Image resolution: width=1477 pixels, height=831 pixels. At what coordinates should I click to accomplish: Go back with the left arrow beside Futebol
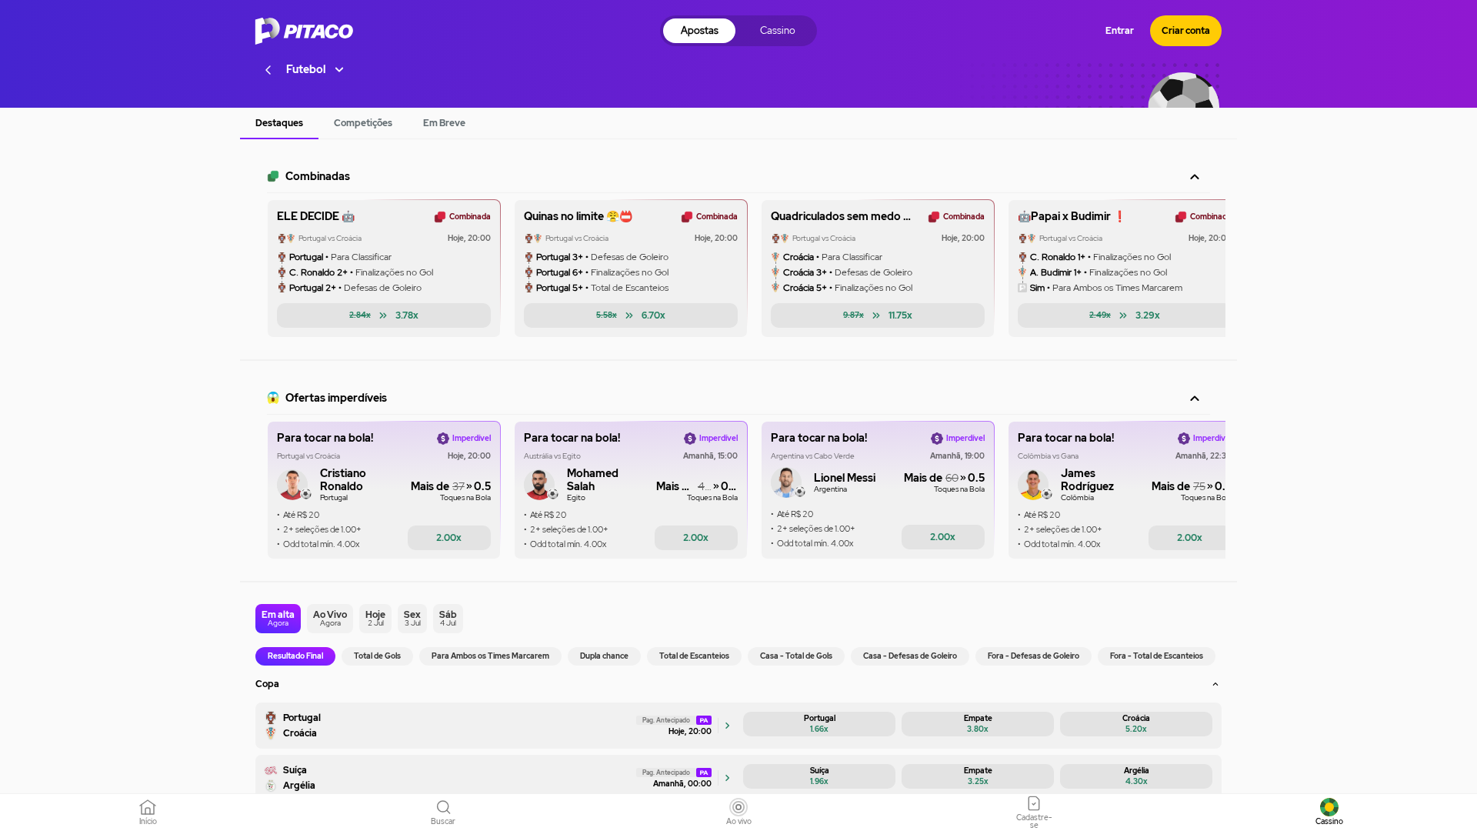click(x=268, y=70)
